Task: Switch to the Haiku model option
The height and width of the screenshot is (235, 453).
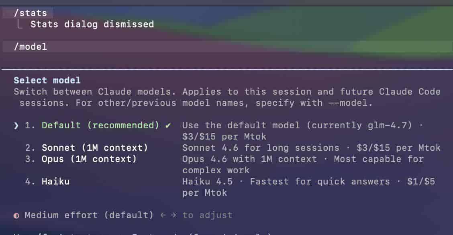Action: 55,182
